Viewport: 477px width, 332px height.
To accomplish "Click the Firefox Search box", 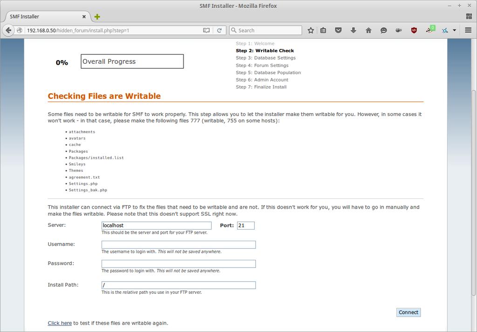I will (266, 30).
